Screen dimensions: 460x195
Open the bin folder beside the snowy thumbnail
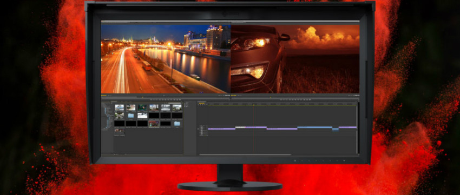(131, 116)
